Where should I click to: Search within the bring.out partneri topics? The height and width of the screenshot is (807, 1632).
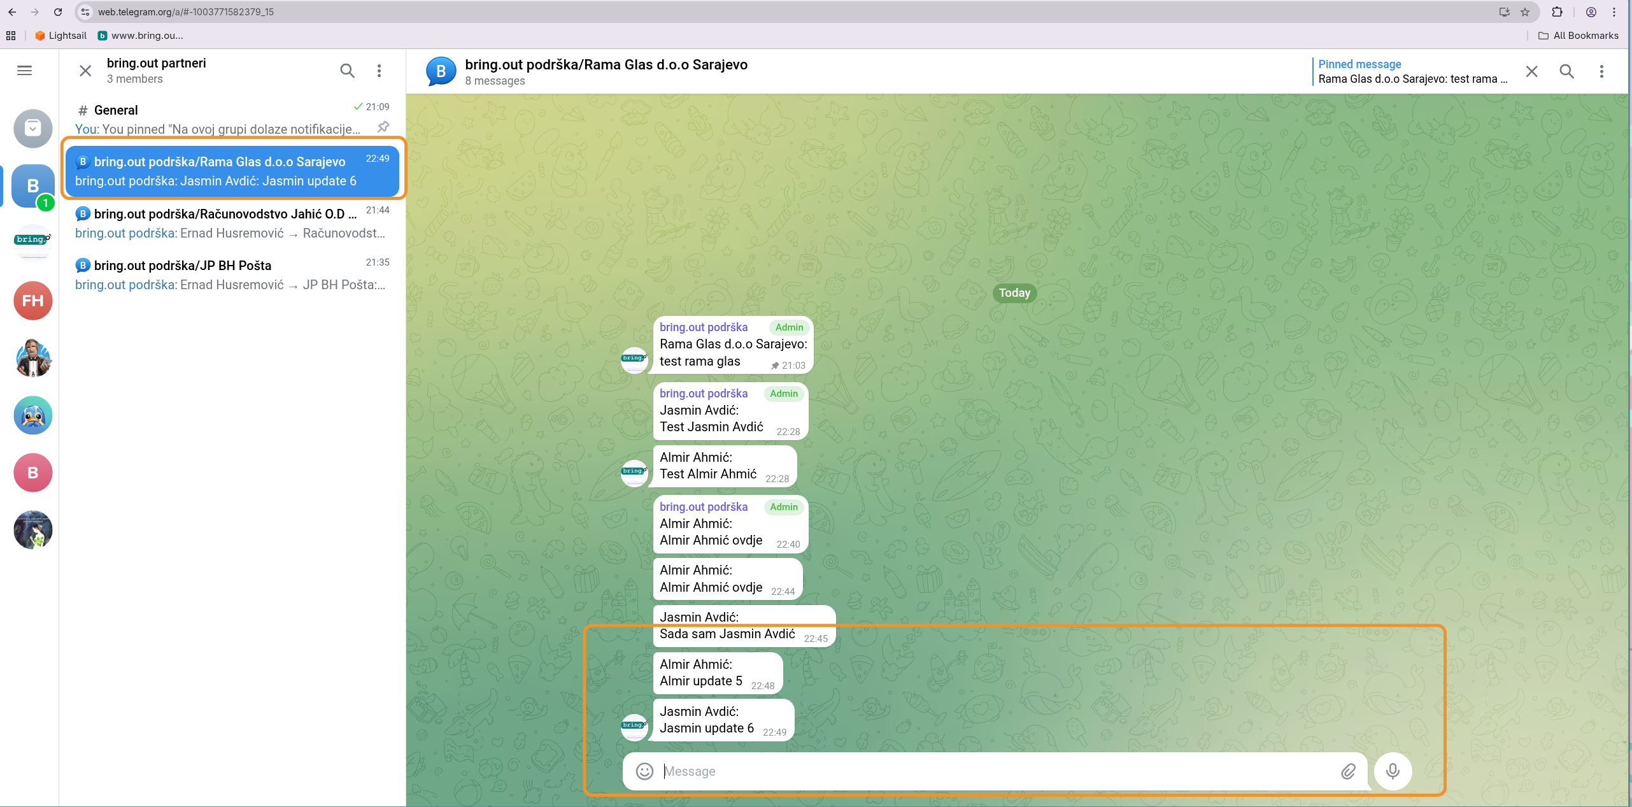coord(347,71)
